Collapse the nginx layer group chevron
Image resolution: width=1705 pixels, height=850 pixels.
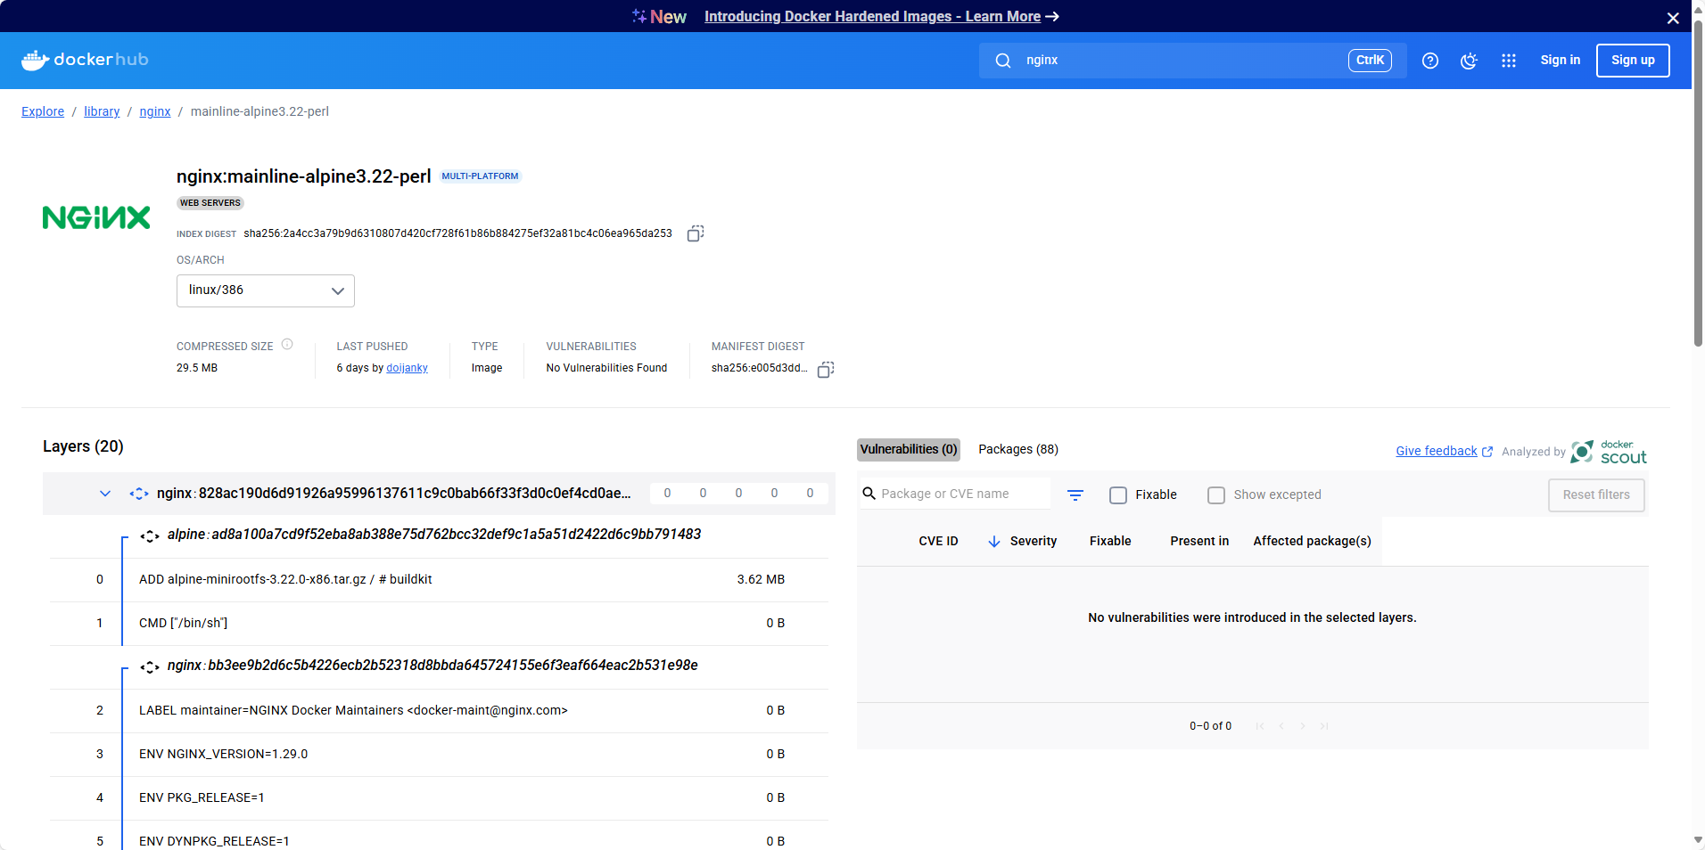(x=105, y=494)
